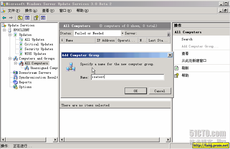Click the Updates node icon
230x149 pixels.
point(15,35)
